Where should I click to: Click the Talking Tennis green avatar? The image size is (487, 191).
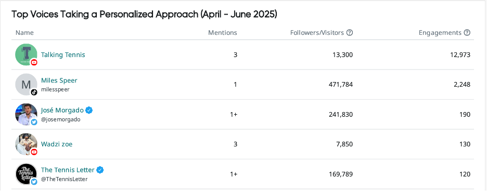[x=26, y=54]
